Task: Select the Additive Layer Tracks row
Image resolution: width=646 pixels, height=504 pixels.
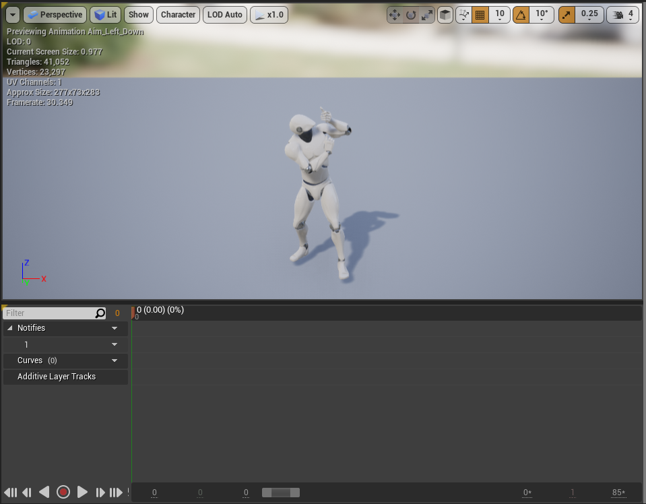Action: click(65, 377)
